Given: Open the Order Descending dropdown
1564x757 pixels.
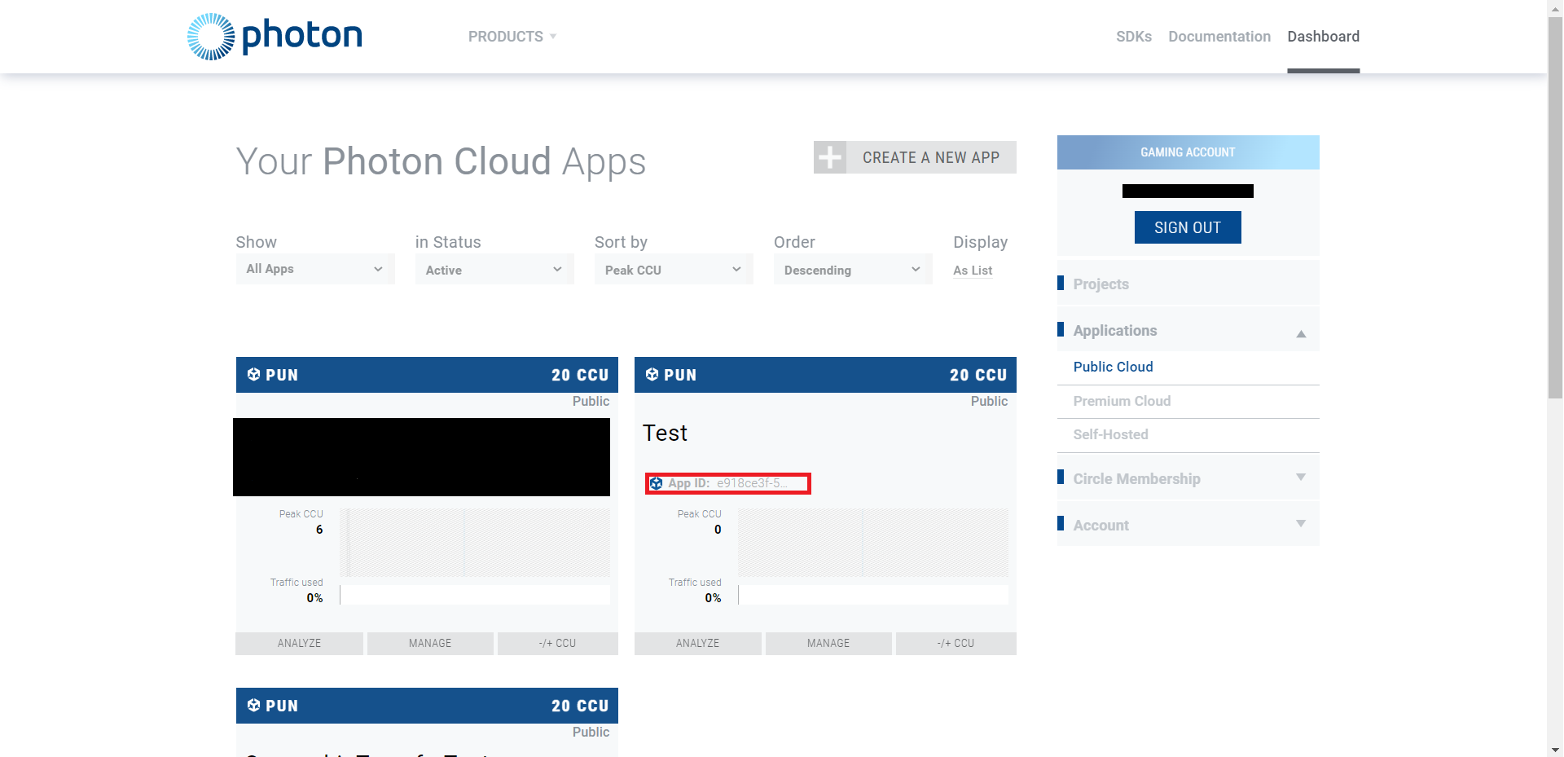Looking at the screenshot, I should (x=853, y=270).
